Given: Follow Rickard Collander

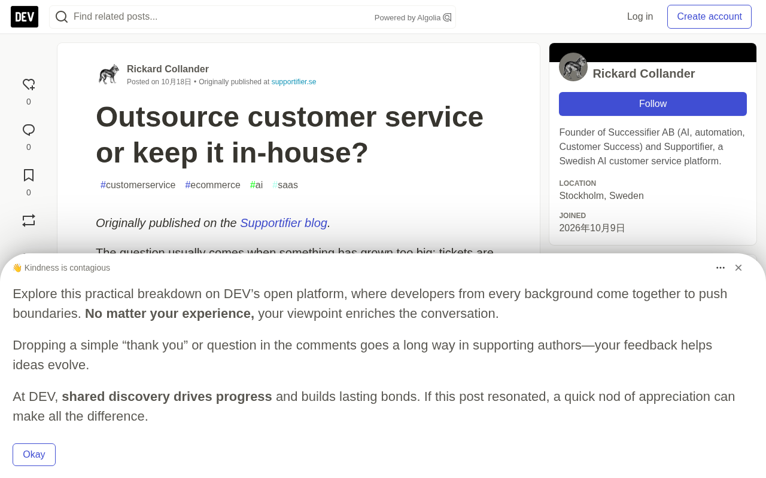Looking at the screenshot, I should coord(653,104).
